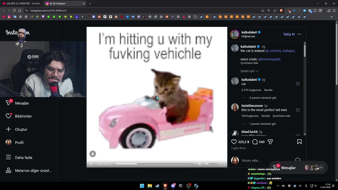Click the comments panel scrollbar
The width and height of the screenshot is (338, 190).
(x=305, y=51)
